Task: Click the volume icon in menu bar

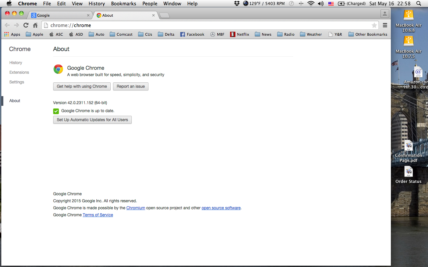Action: pyautogui.click(x=321, y=4)
